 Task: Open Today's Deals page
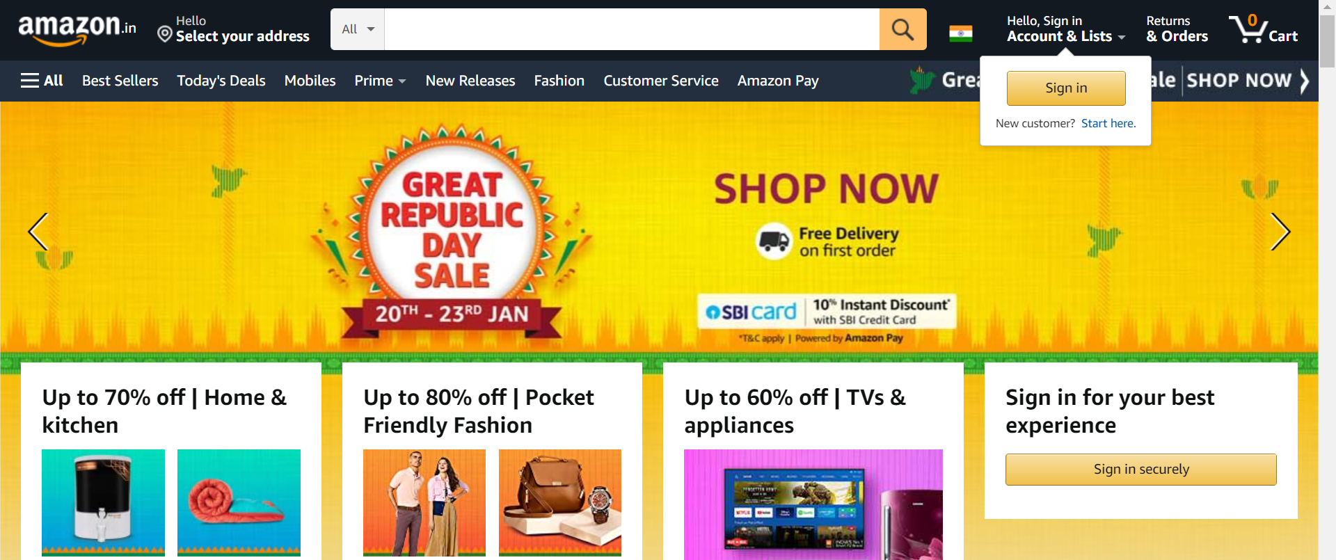pyautogui.click(x=221, y=81)
